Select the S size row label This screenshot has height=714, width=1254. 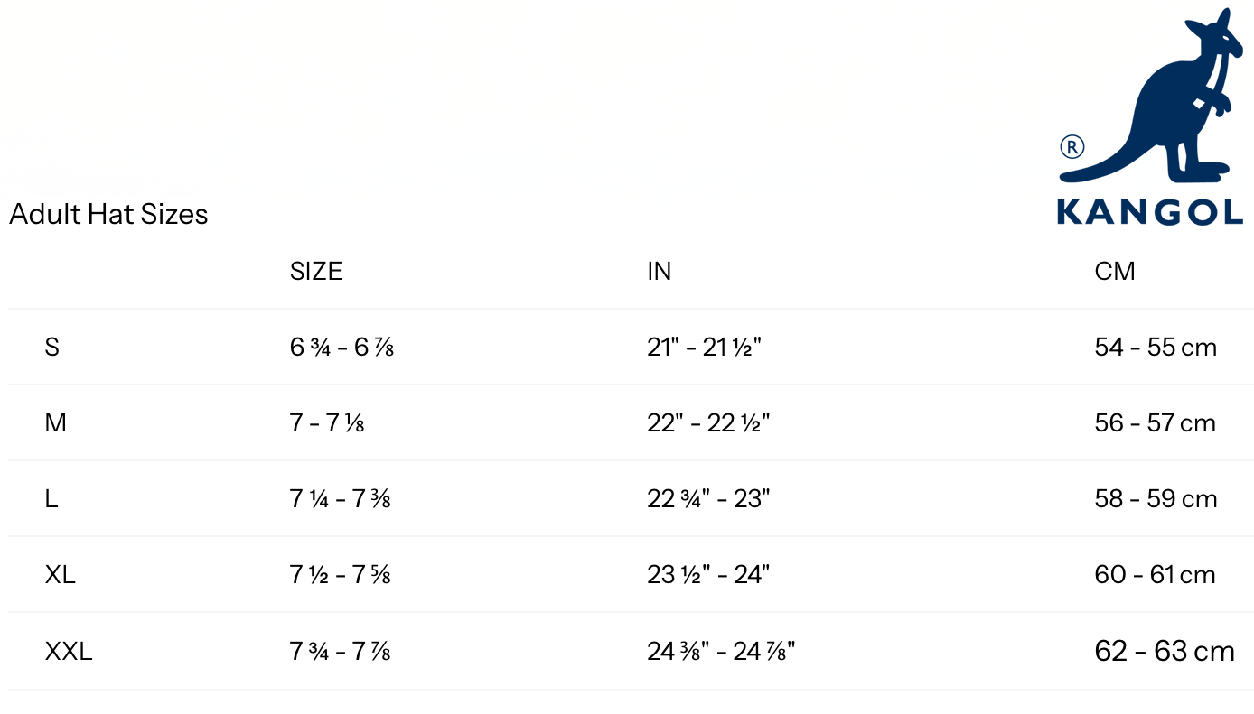[51, 348]
